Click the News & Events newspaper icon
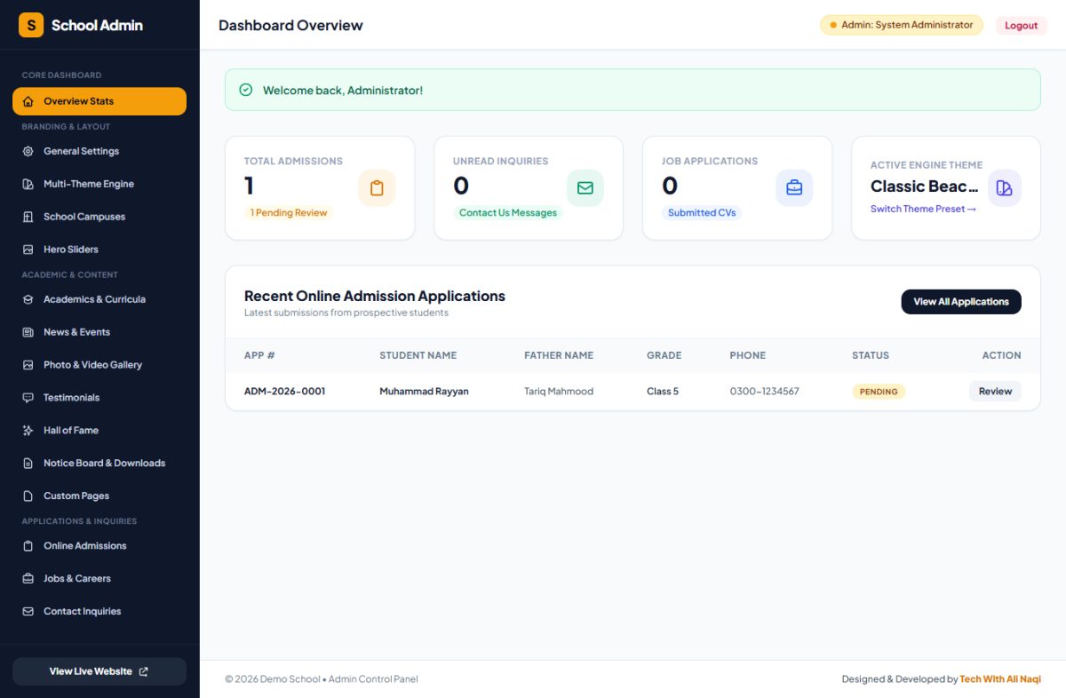1066x698 pixels. pos(28,332)
